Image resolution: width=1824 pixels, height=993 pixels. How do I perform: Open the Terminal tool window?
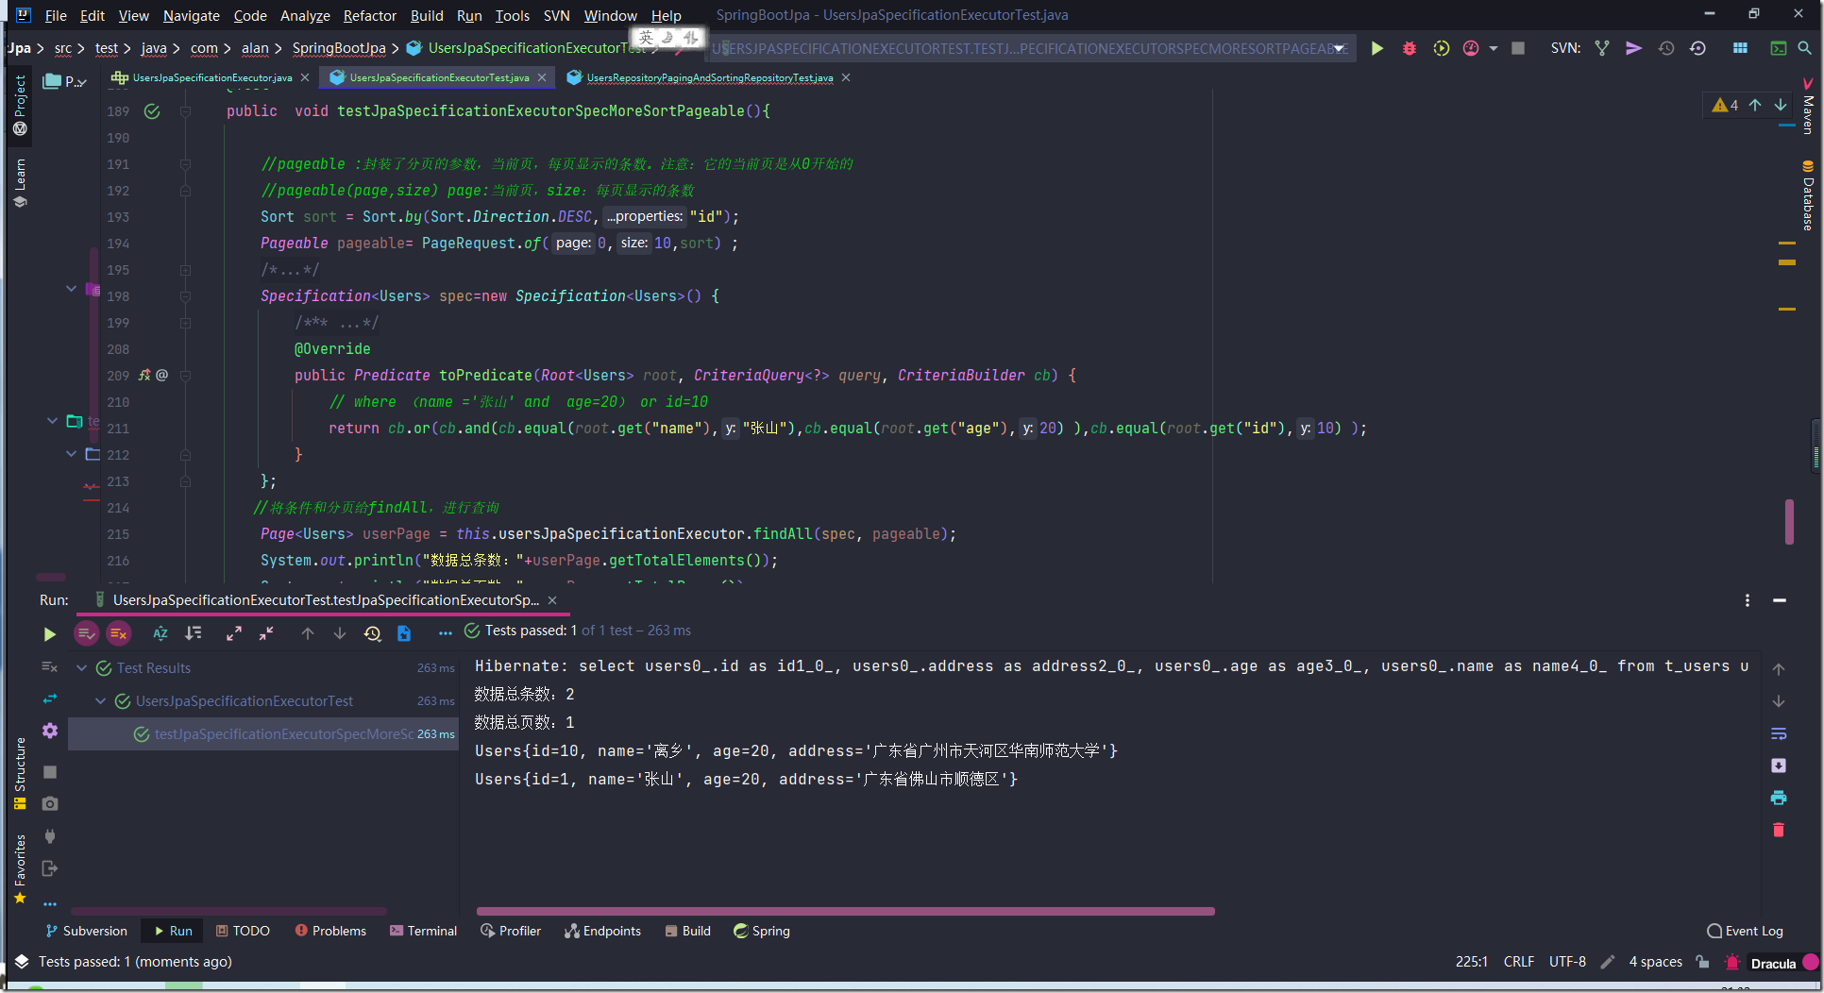click(423, 931)
